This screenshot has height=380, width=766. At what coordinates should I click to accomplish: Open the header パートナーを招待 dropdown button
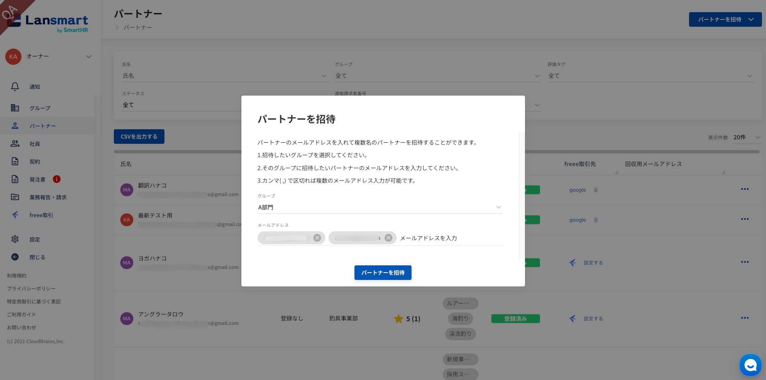[725, 19]
